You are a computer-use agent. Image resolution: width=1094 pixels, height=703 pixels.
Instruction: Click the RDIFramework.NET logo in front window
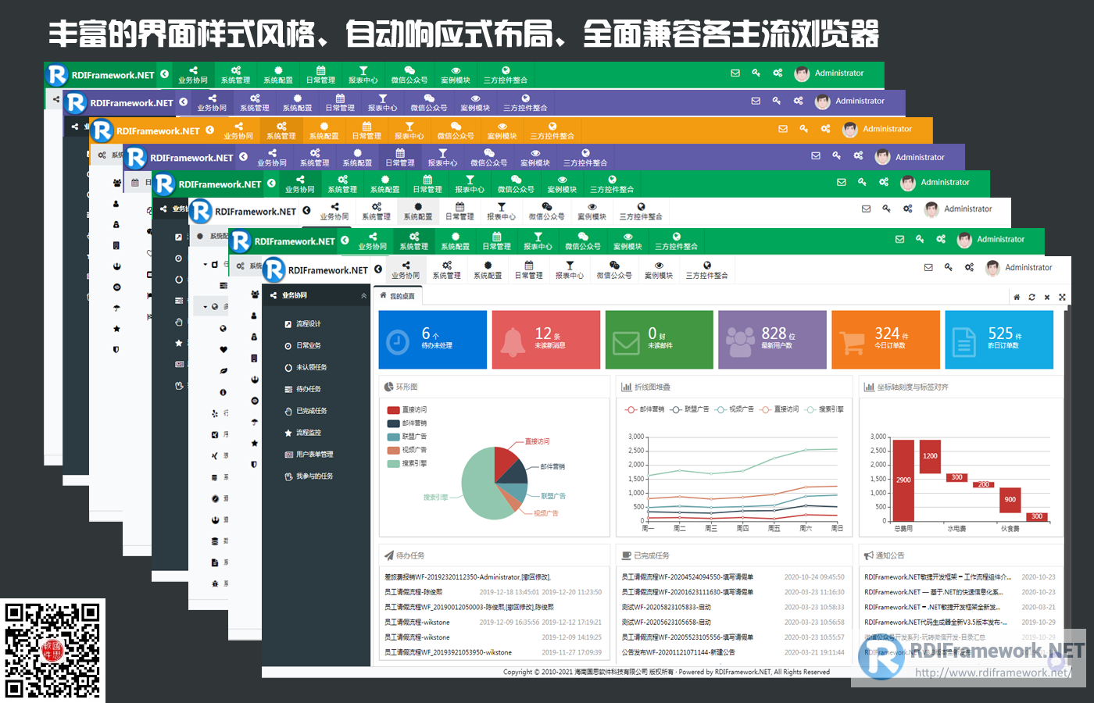click(316, 269)
